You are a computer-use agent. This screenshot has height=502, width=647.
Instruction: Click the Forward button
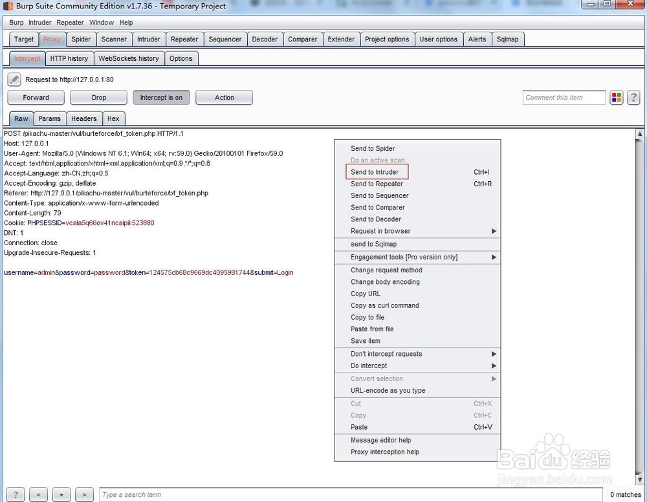click(36, 98)
